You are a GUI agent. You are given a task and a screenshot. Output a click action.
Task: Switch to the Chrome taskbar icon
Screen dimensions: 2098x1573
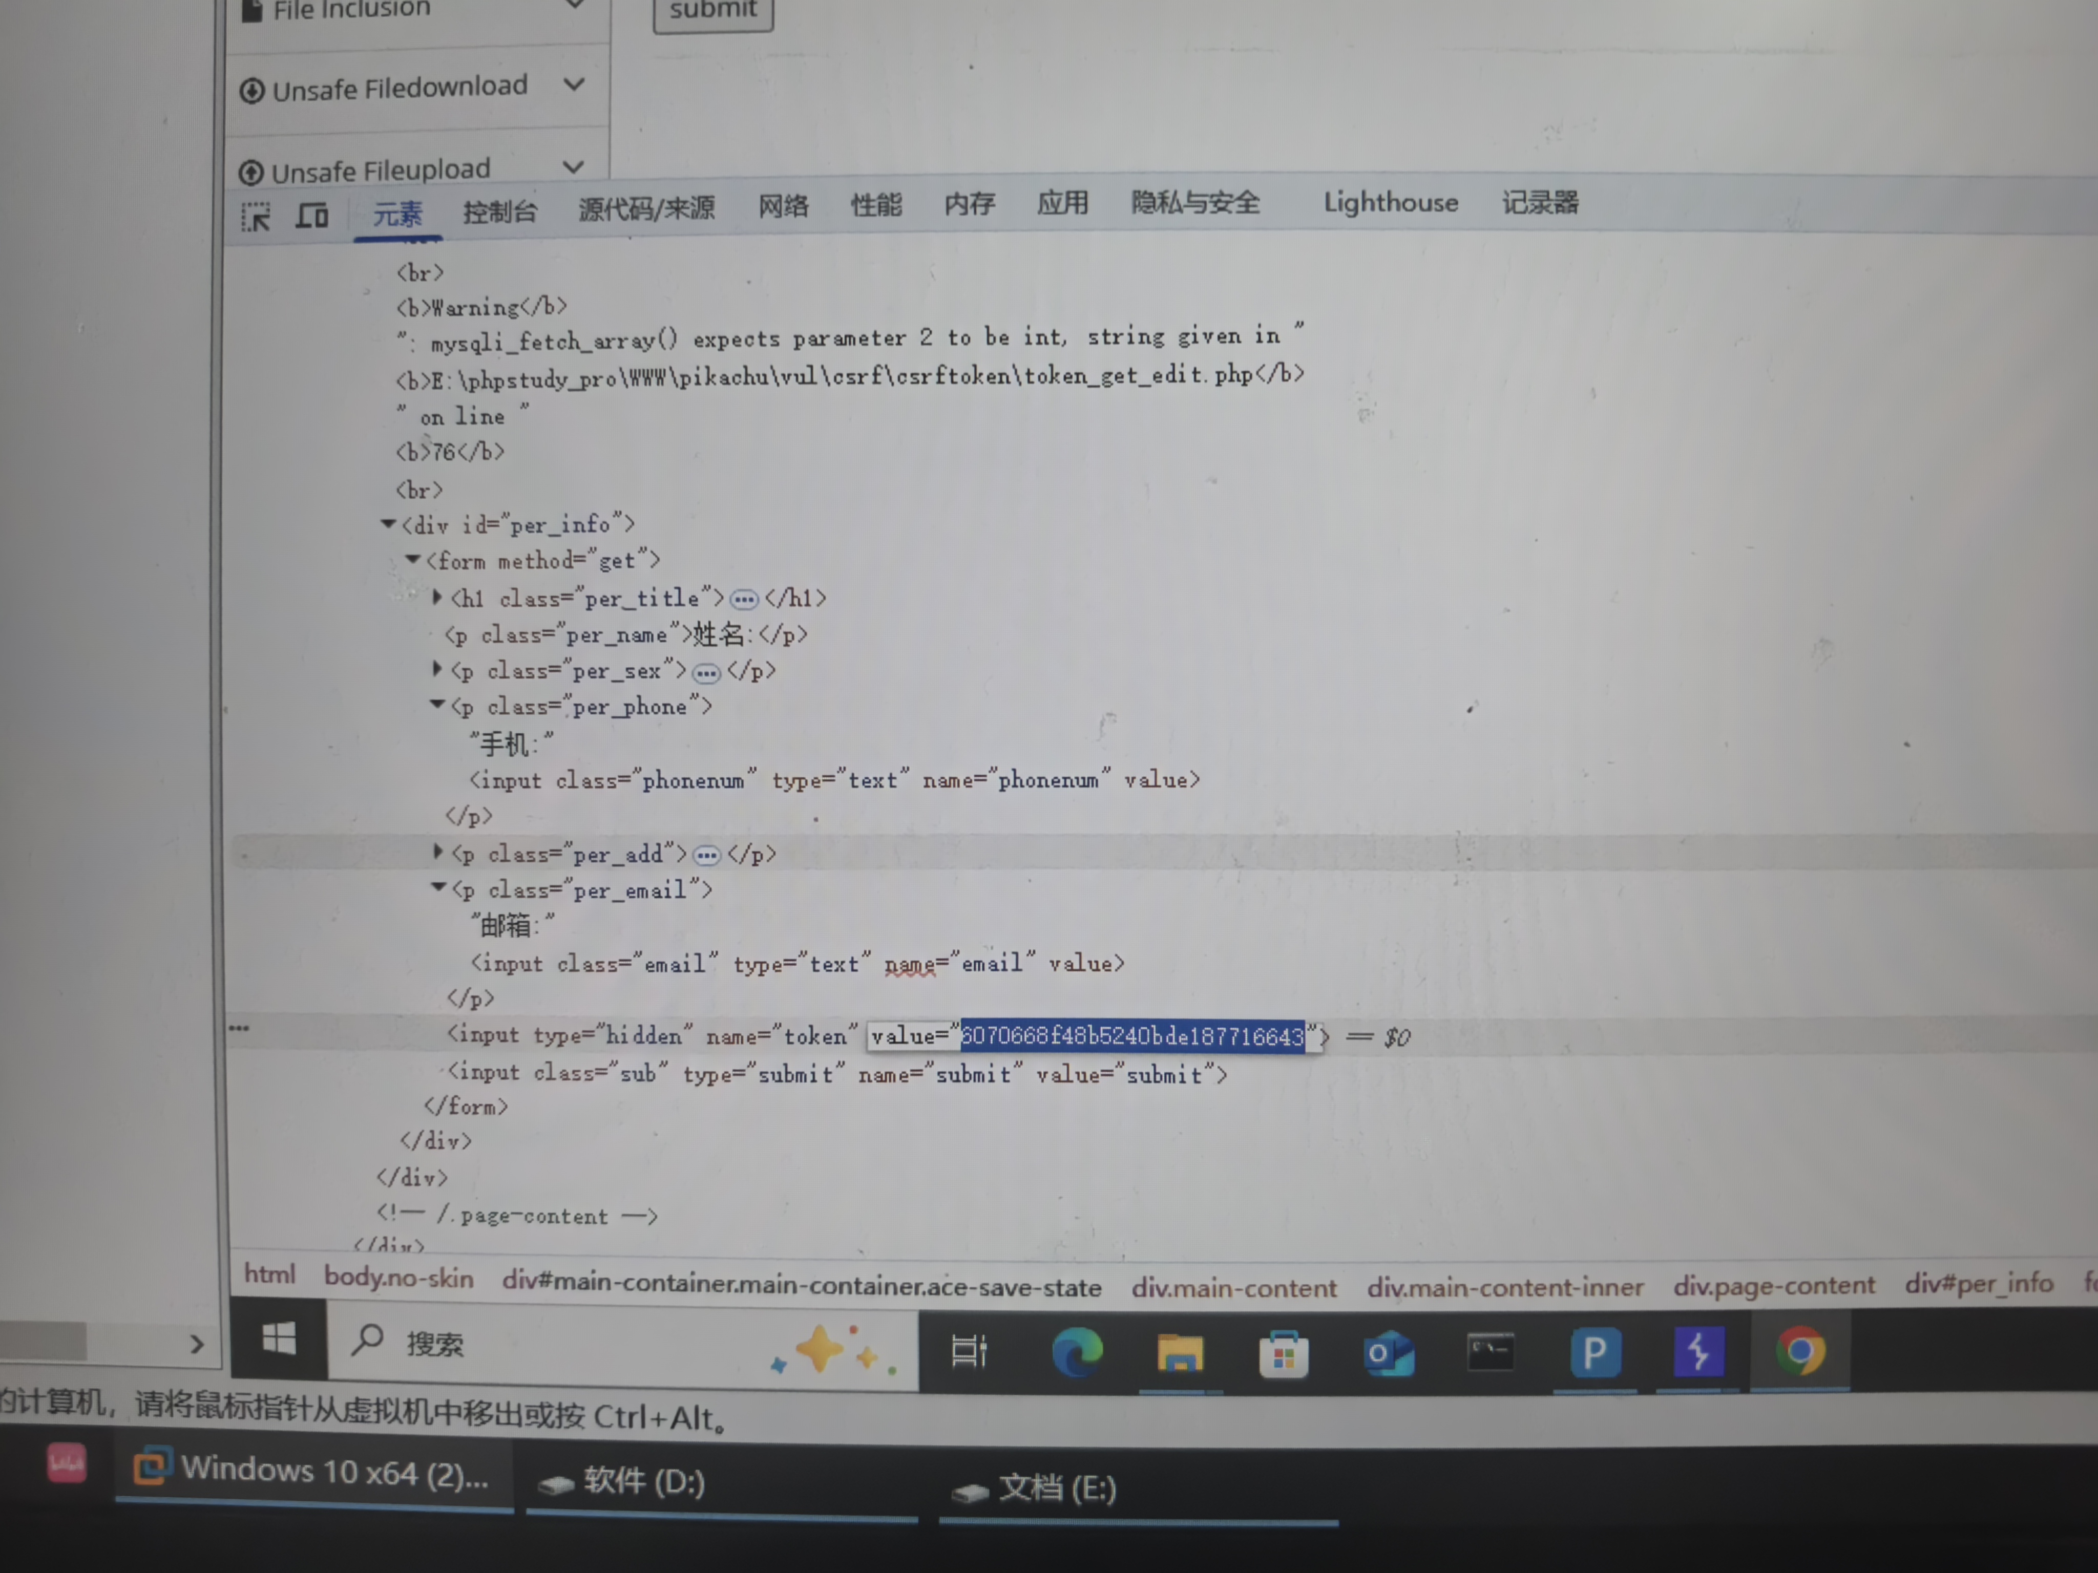[x=1799, y=1351]
